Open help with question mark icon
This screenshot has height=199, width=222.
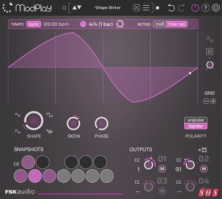tap(205, 8)
